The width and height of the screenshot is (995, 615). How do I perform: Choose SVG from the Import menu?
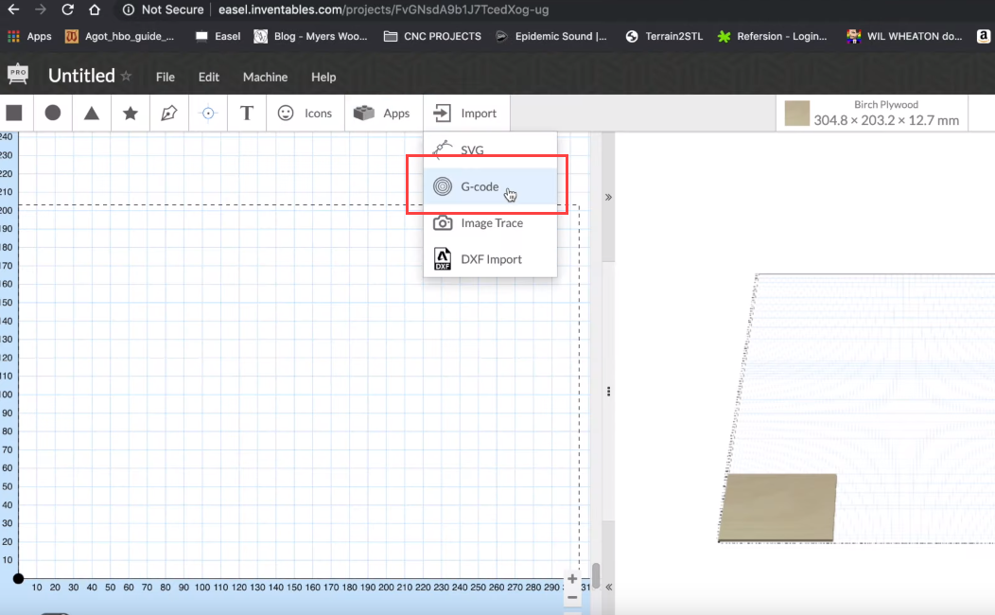coord(490,149)
